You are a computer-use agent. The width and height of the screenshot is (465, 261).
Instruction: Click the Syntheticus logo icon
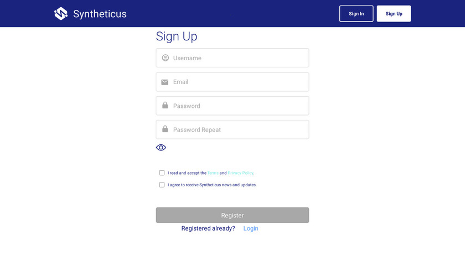(x=61, y=14)
